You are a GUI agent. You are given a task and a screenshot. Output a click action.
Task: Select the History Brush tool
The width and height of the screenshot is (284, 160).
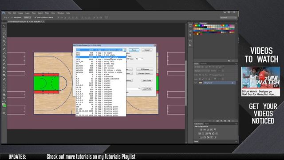4,60
